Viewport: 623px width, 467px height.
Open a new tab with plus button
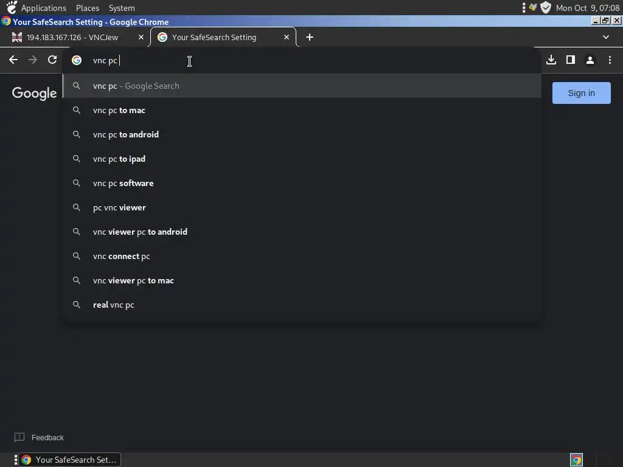310,37
